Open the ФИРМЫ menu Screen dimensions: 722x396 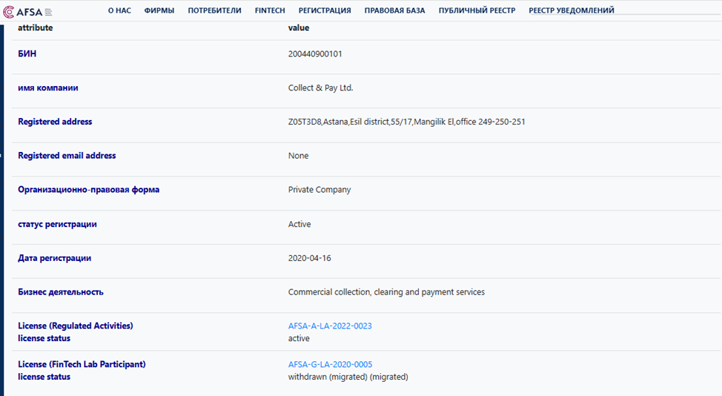tap(159, 10)
